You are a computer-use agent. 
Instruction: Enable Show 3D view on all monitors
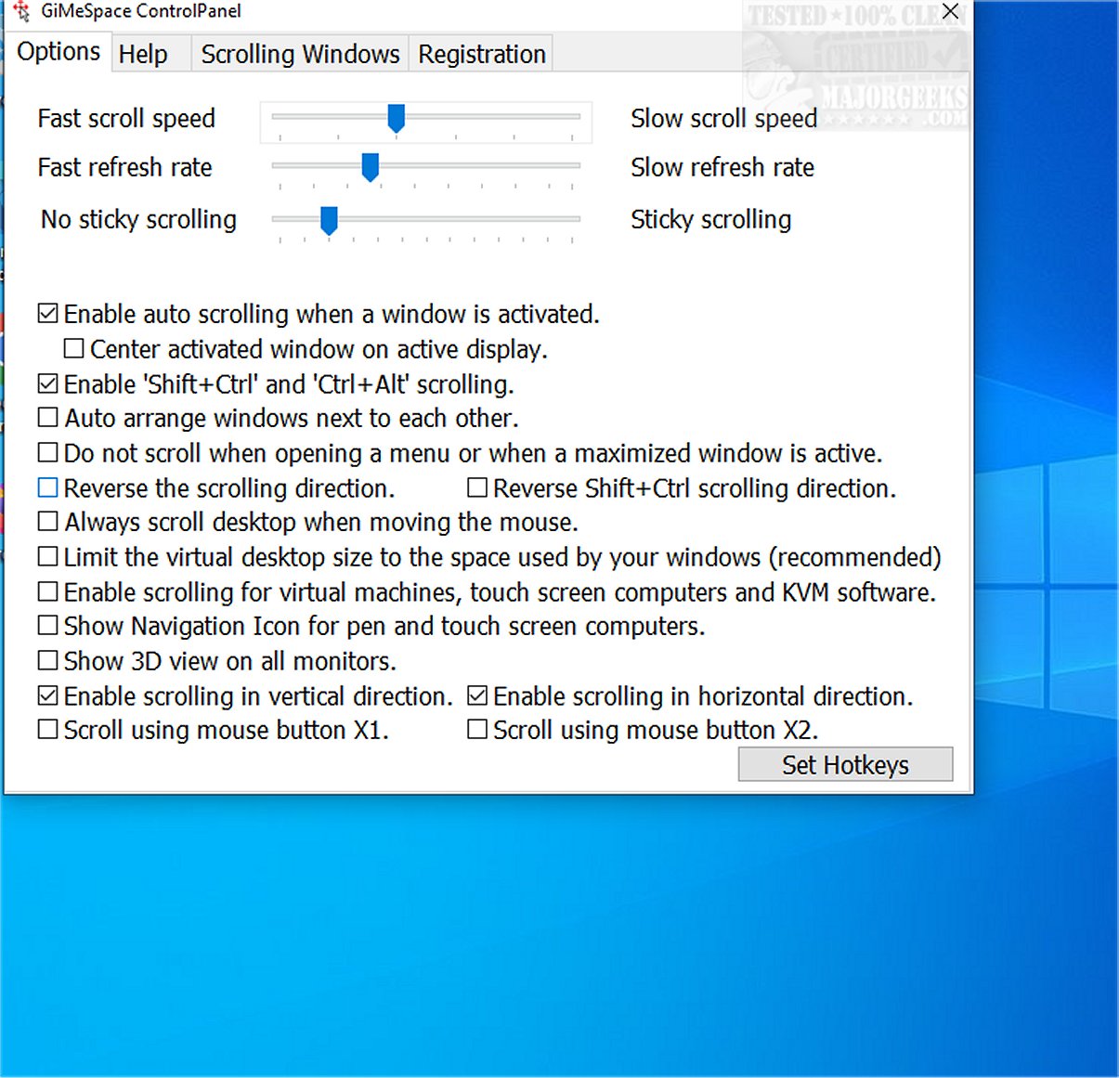coord(47,660)
